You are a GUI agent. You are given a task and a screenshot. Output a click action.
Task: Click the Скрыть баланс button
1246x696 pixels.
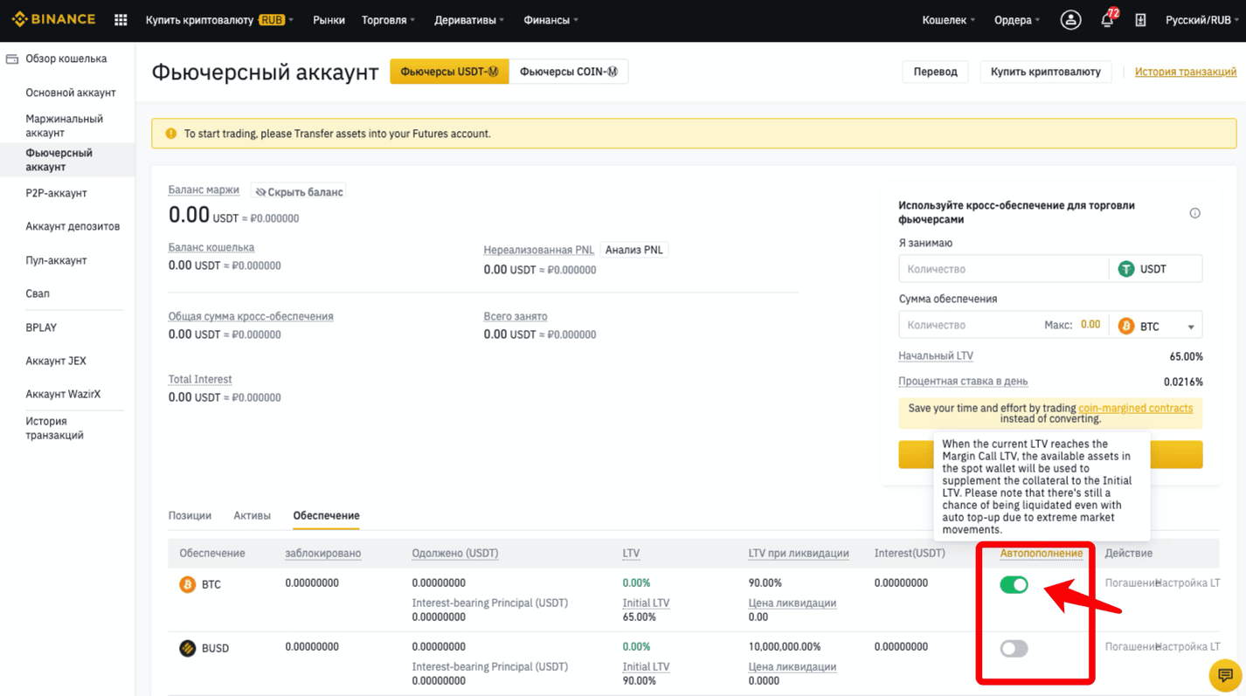[299, 192]
